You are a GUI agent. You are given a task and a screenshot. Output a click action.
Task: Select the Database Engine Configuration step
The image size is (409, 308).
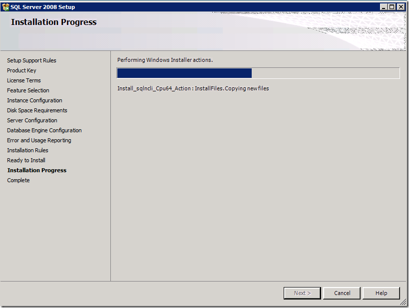[44, 130]
